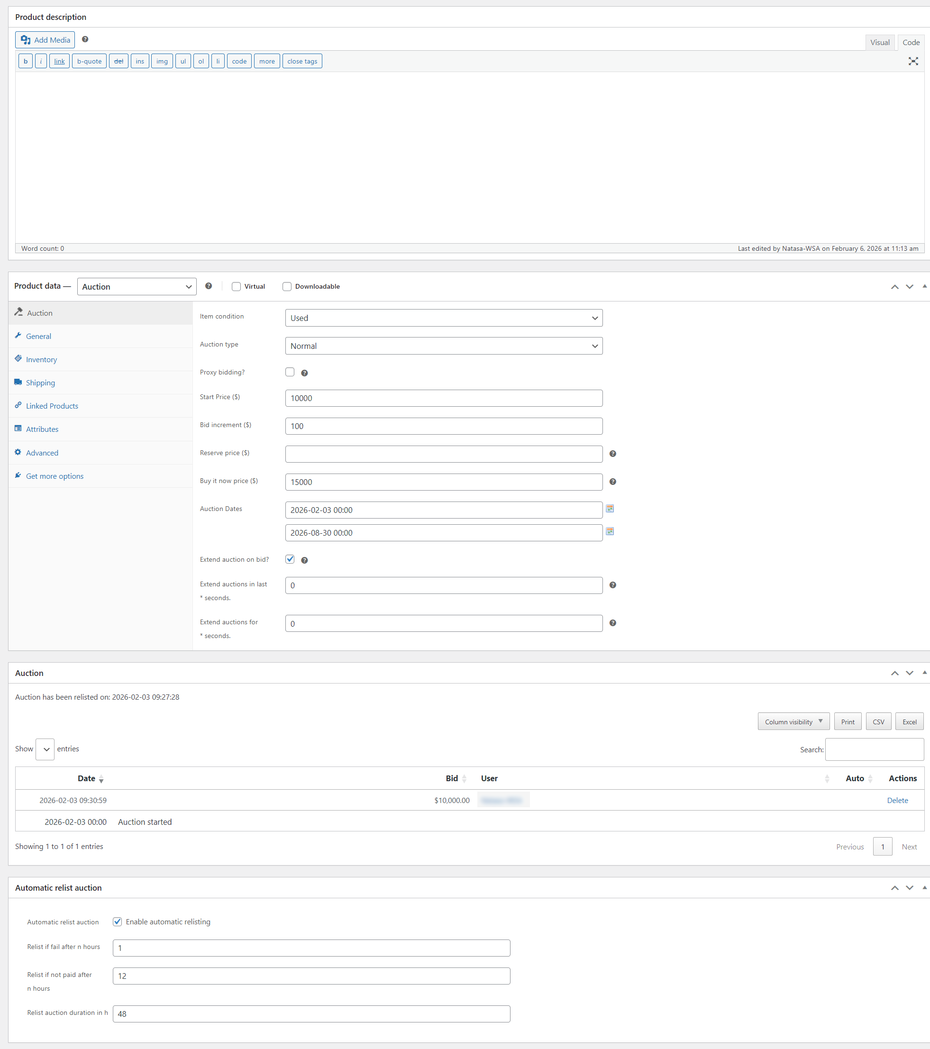Toggle the Virtual product checkbox

coord(236,286)
